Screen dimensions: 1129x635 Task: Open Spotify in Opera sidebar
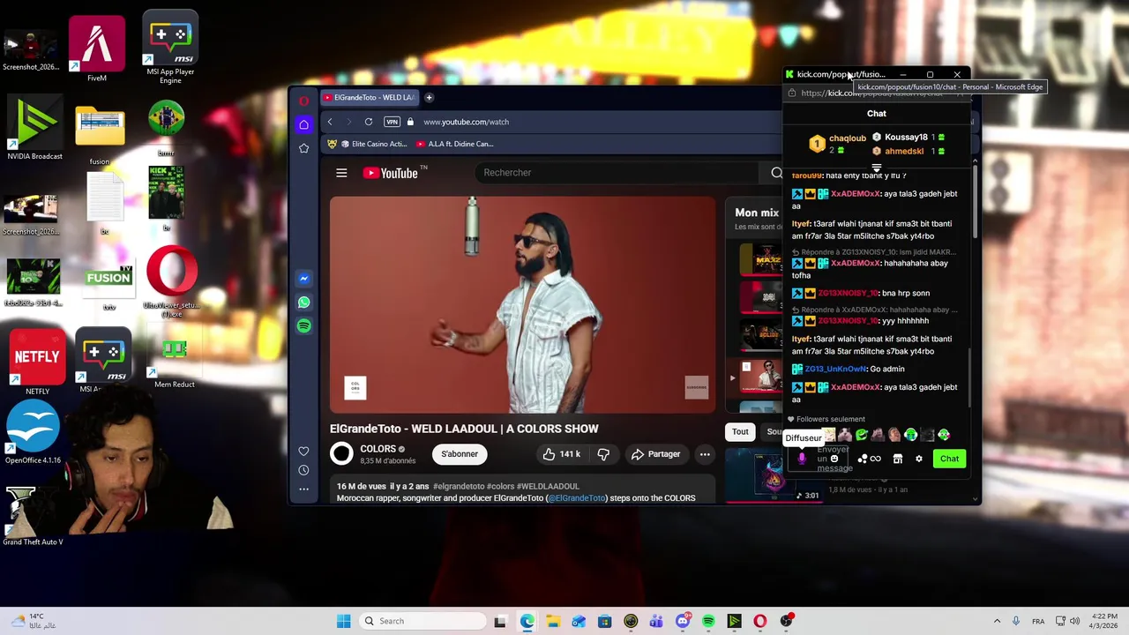303,326
